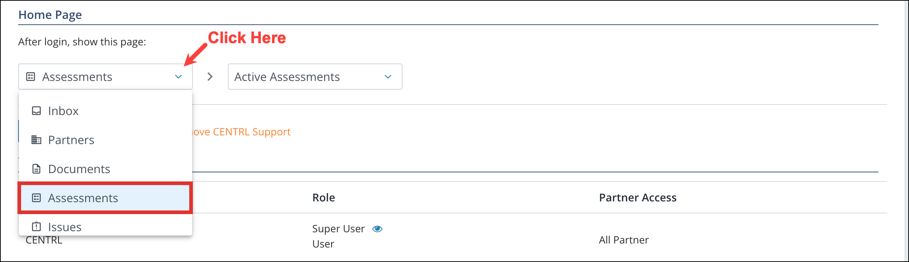Click the chevron separator between the two dropdowns

(x=210, y=77)
